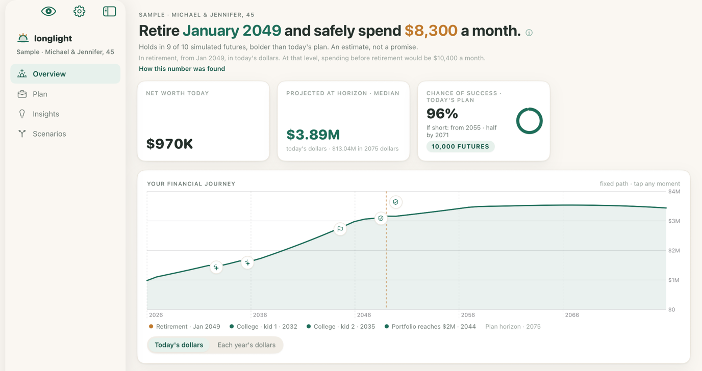
Task: Click the upper shield marker above retirement line
Action: point(395,202)
